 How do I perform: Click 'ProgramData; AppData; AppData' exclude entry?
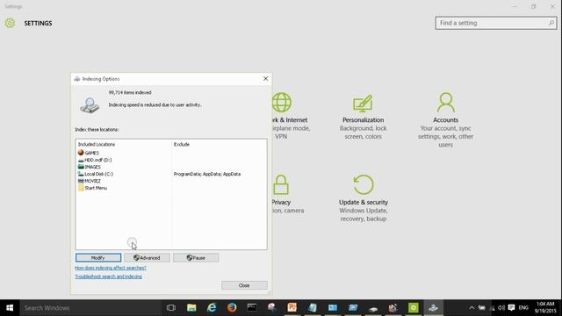207,174
